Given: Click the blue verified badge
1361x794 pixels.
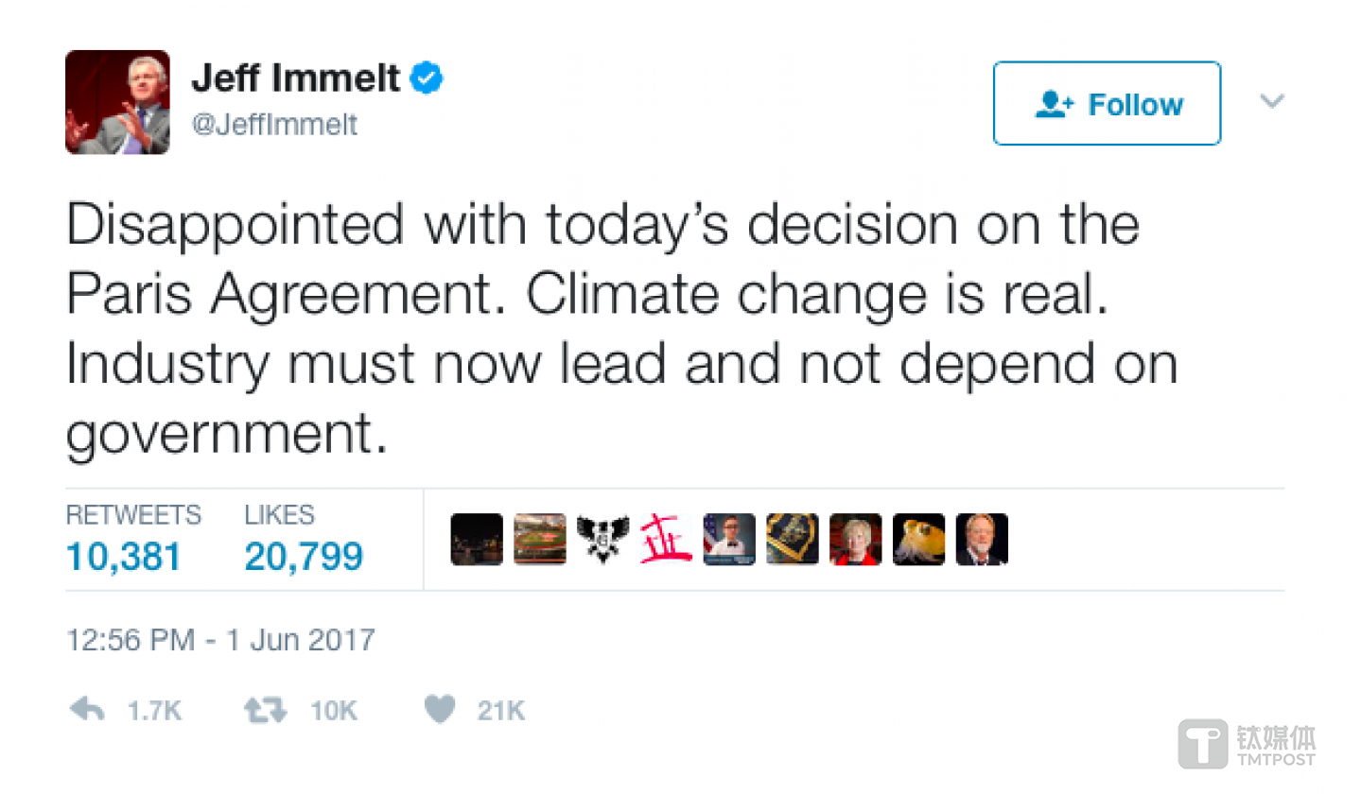Looking at the screenshot, I should [x=427, y=78].
